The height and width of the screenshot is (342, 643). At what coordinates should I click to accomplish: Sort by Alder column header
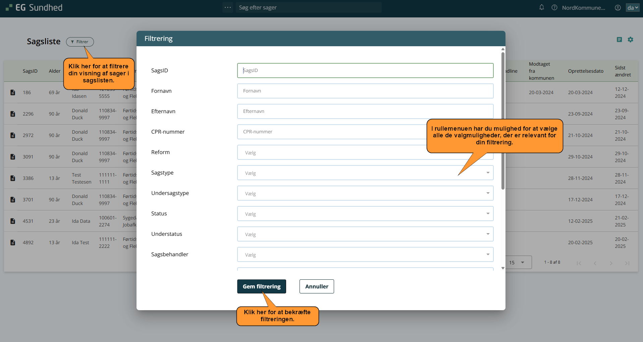[55, 71]
